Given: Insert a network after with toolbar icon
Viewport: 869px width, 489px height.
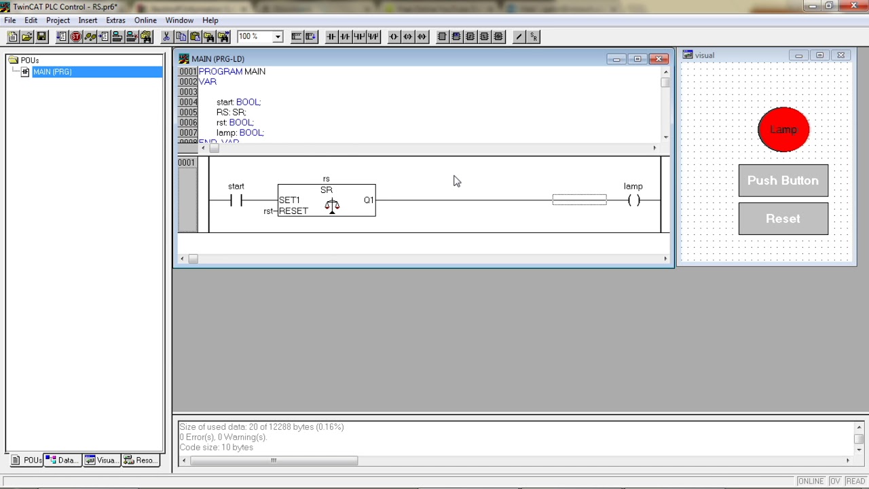Looking at the screenshot, I should (x=311, y=37).
